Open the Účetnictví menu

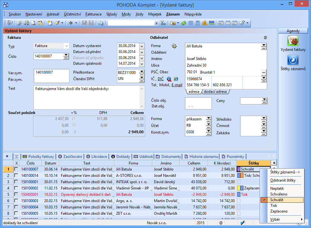click(73, 14)
